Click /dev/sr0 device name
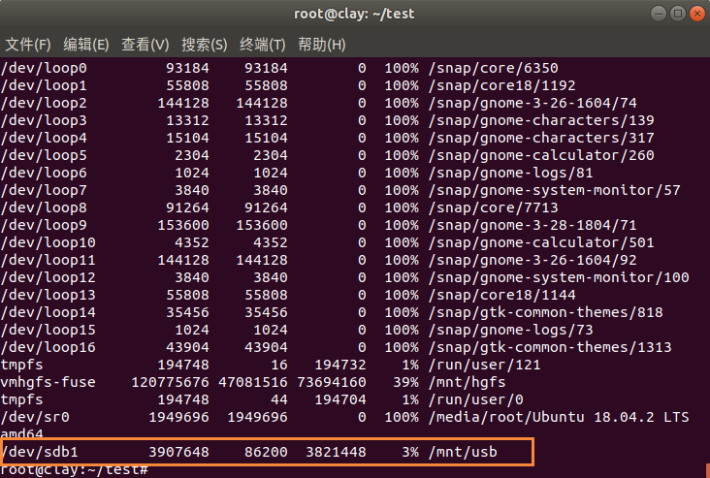 tap(35, 417)
